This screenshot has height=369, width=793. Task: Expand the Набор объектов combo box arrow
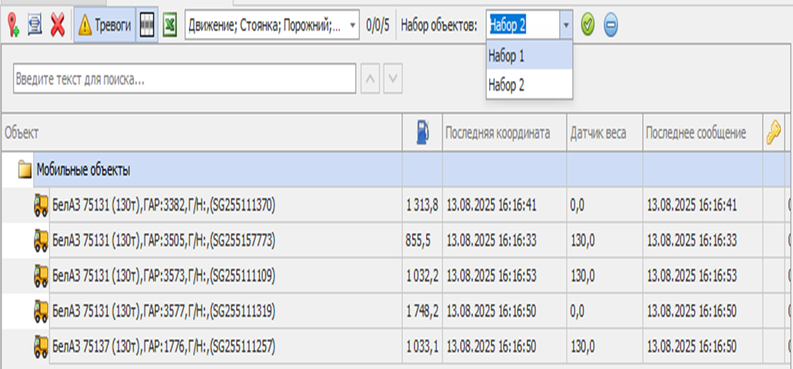pos(566,25)
